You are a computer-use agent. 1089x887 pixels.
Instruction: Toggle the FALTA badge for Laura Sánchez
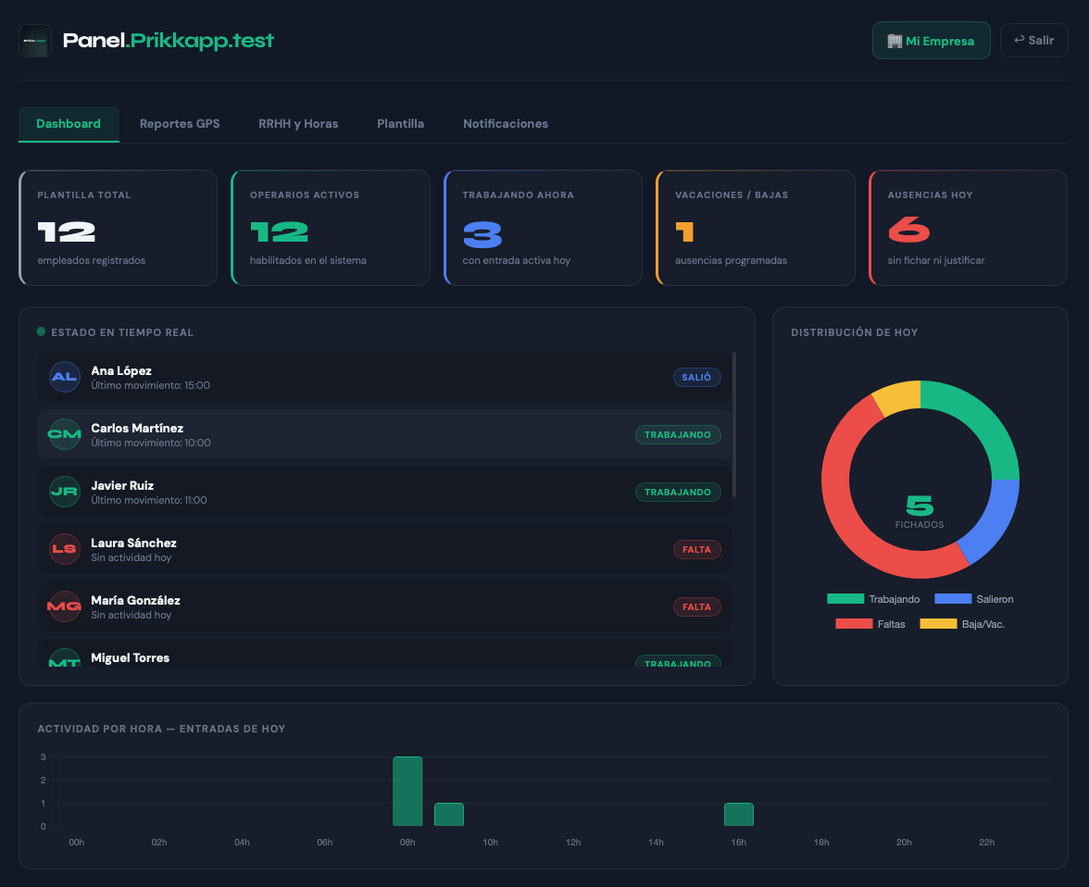click(696, 549)
